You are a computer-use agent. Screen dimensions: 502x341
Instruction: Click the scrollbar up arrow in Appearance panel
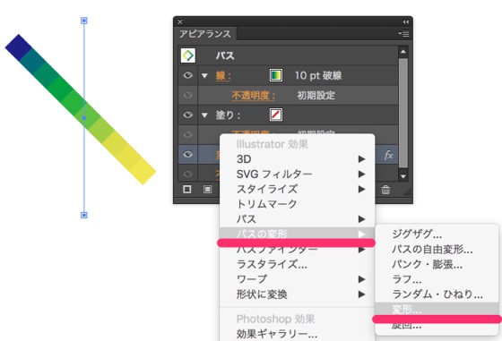pyautogui.click(x=403, y=51)
